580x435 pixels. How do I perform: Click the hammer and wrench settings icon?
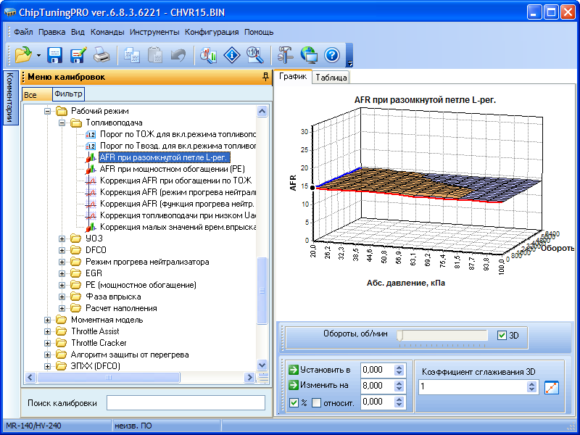285,55
